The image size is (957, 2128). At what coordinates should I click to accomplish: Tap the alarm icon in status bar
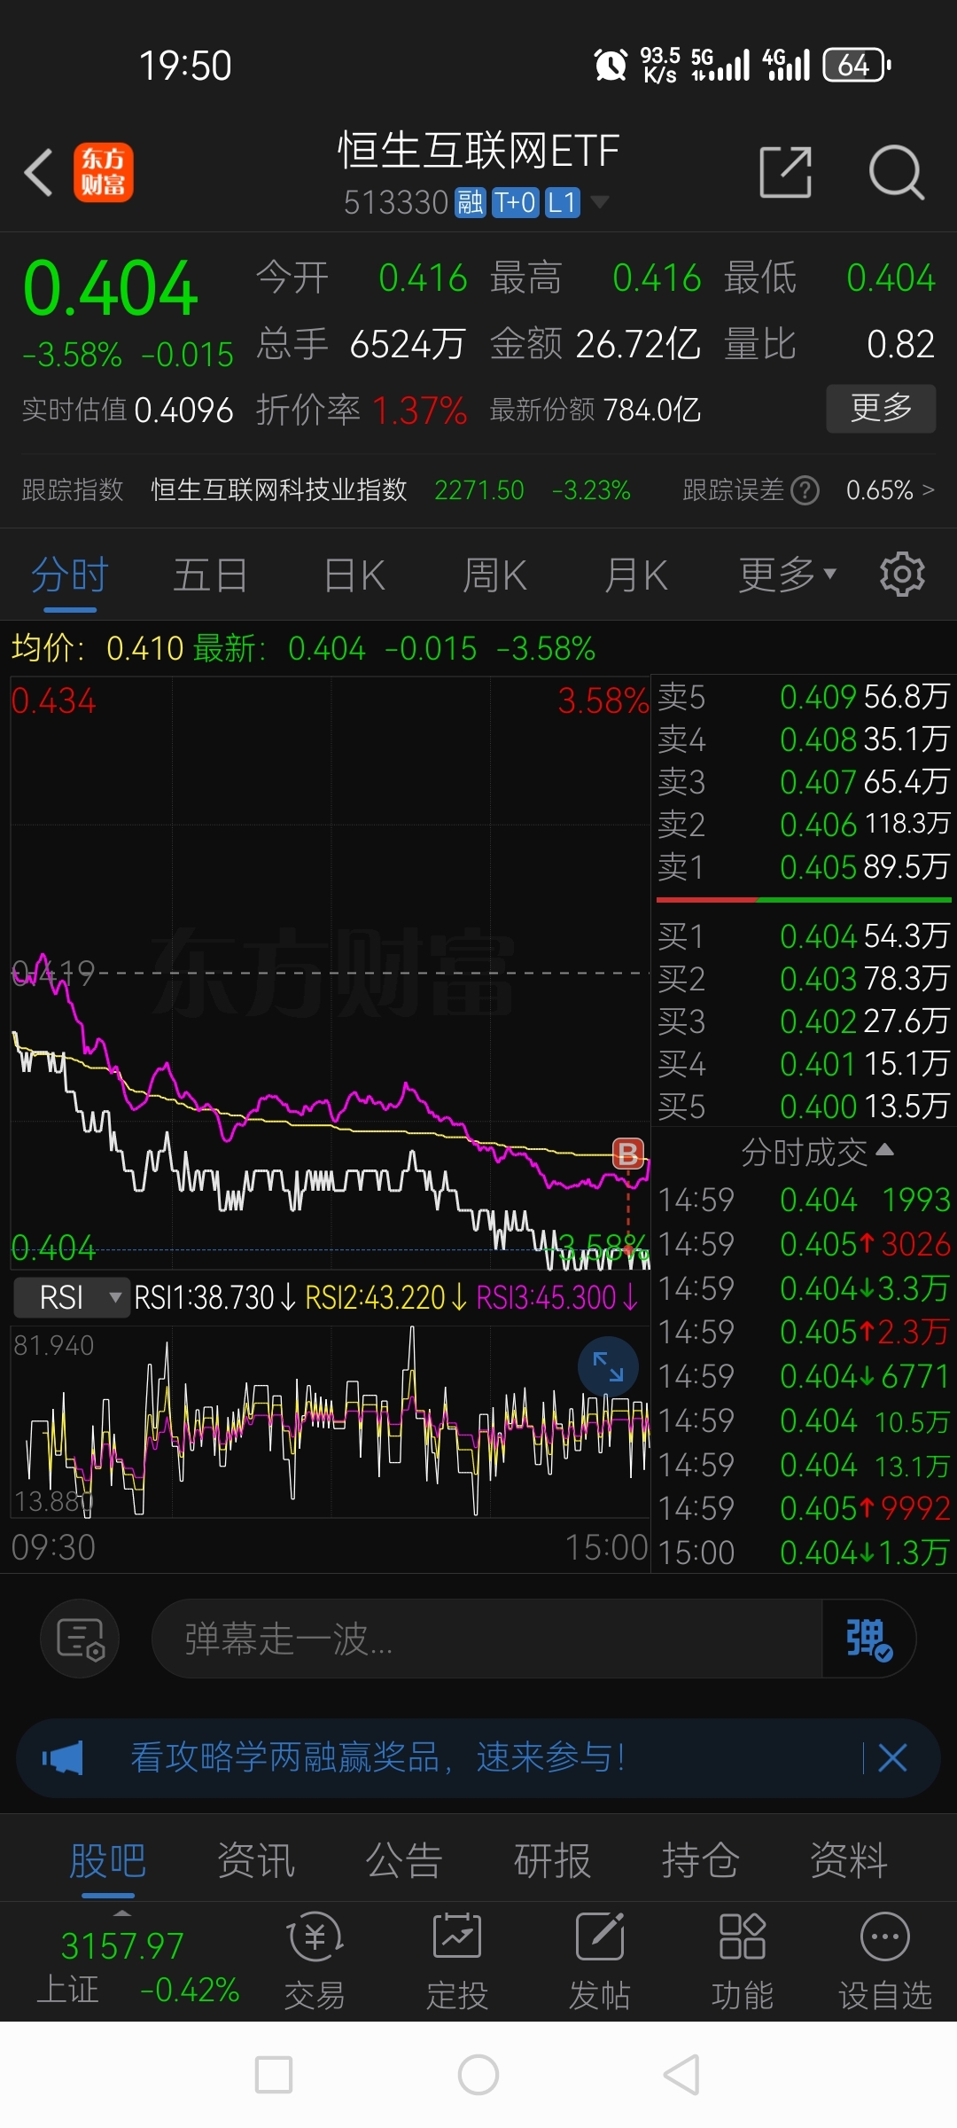click(611, 65)
